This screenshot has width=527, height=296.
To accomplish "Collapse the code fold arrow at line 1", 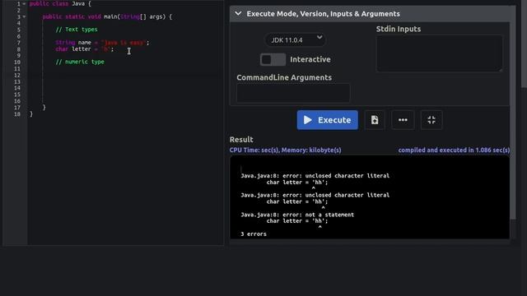I will 24,3.
